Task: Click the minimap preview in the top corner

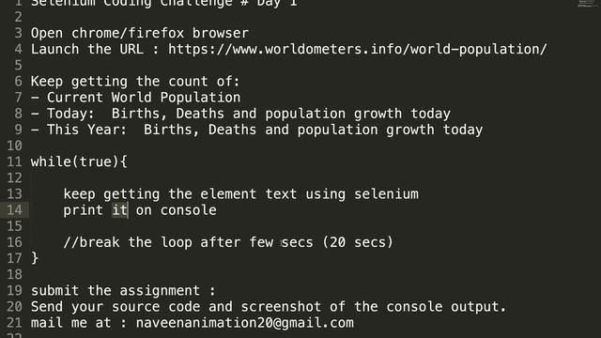Action: 587,4
